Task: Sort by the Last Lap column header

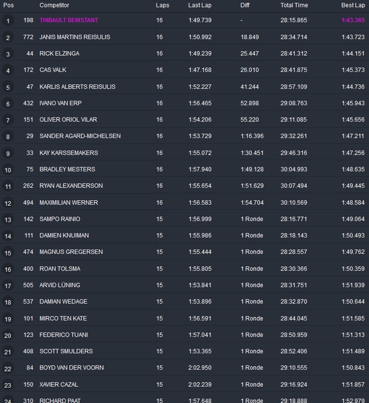Action: [x=200, y=5]
